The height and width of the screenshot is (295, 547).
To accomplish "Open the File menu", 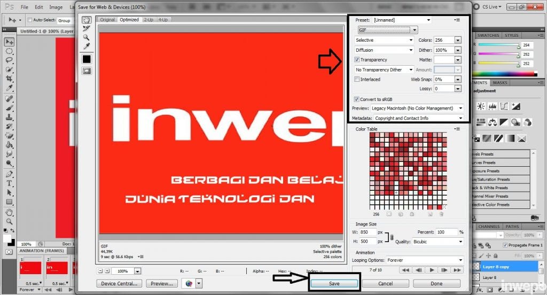I will 25,7.
